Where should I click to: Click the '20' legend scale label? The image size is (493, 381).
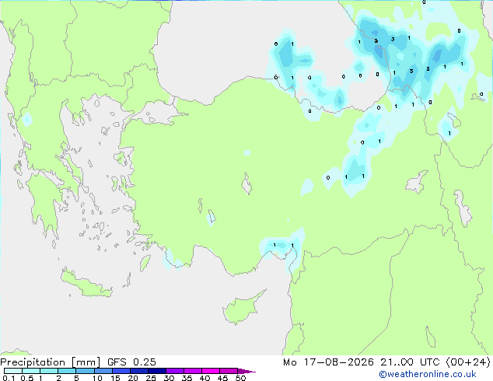tap(133, 378)
